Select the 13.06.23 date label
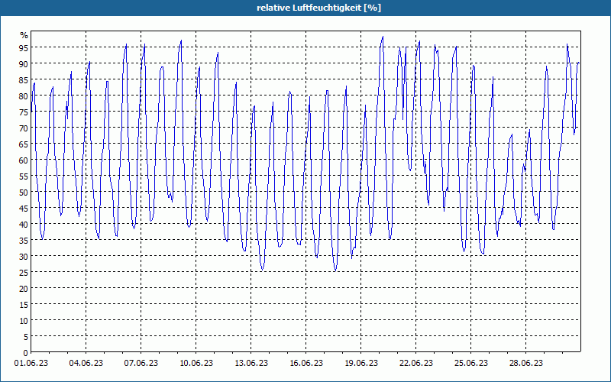The width and height of the screenshot is (611, 382). click(x=251, y=364)
